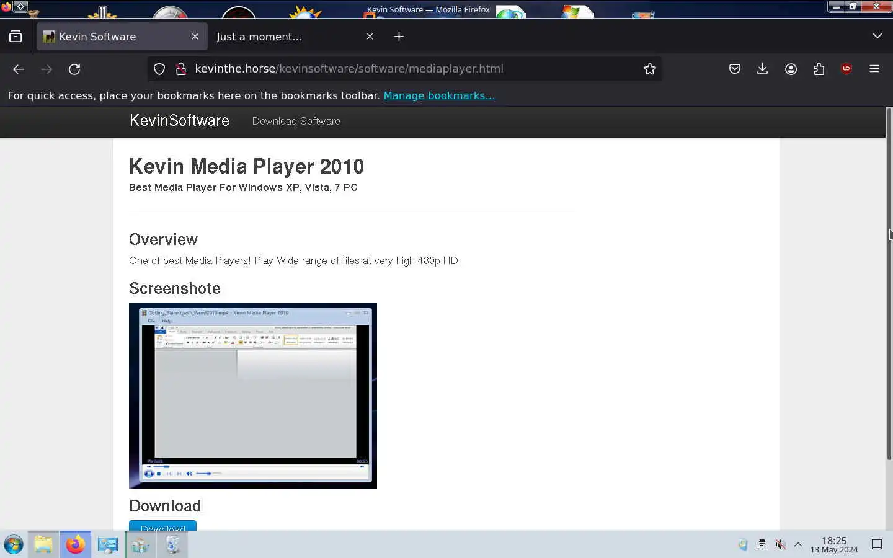Open the media player screenshot image
Image resolution: width=893 pixels, height=558 pixels.
(x=253, y=396)
